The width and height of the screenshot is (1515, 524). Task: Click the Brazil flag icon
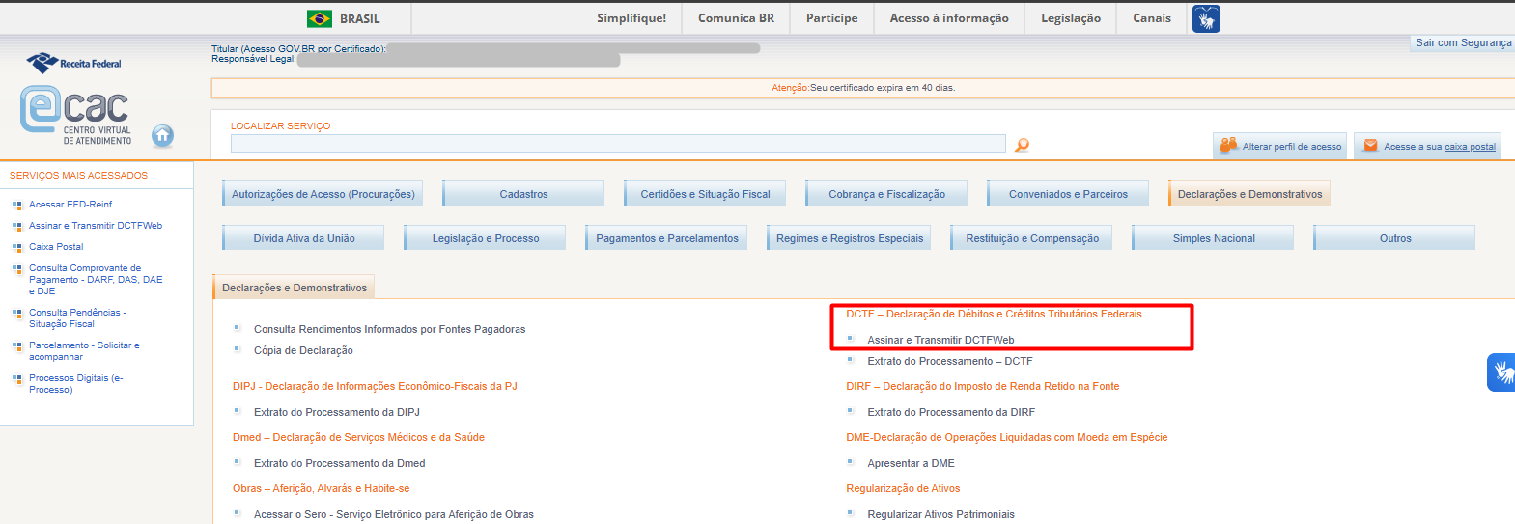click(320, 18)
